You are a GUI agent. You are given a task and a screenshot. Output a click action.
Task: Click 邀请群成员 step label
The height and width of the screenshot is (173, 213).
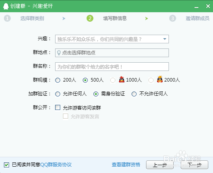(198, 19)
